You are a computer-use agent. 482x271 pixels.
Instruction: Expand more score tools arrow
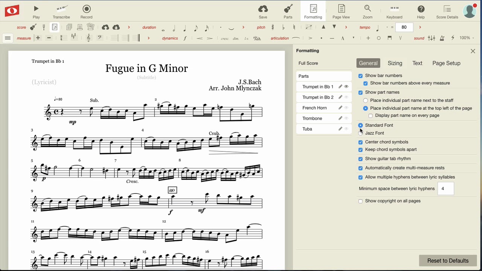pos(129,27)
